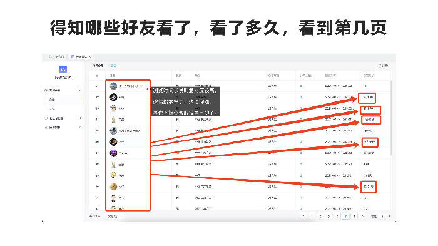This screenshot has width=438, height=246.
Task: Open the page size dropdown at bottom left
Action: click(115, 217)
